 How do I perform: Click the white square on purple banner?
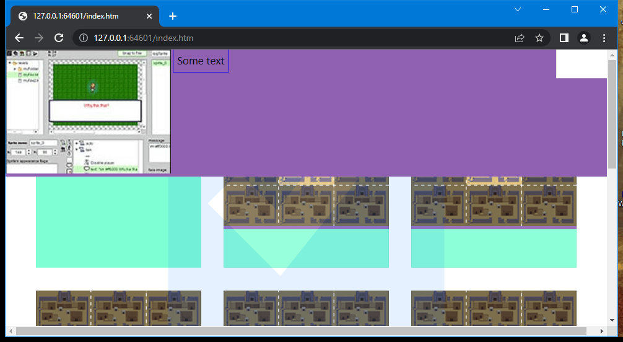click(x=581, y=64)
